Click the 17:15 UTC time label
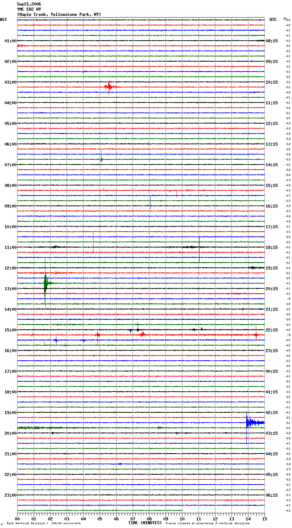The image size is (292, 528). [x=272, y=227]
